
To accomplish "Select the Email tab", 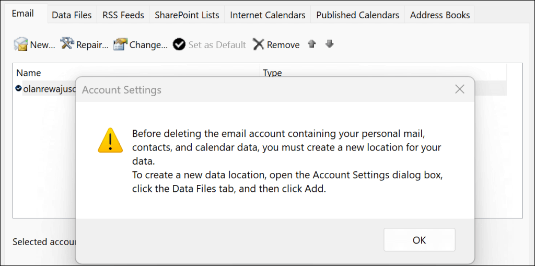I will tap(23, 14).
